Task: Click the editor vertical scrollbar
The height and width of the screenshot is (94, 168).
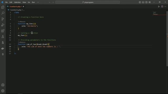Action: coord(167,39)
